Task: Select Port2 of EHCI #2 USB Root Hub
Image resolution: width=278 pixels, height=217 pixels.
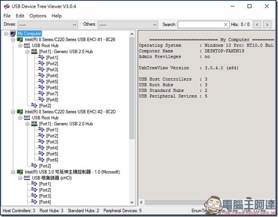Action: [45, 166]
